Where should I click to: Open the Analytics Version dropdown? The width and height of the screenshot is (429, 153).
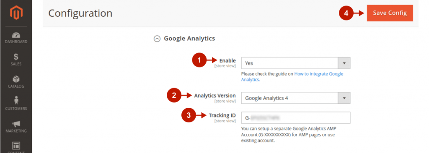point(295,98)
